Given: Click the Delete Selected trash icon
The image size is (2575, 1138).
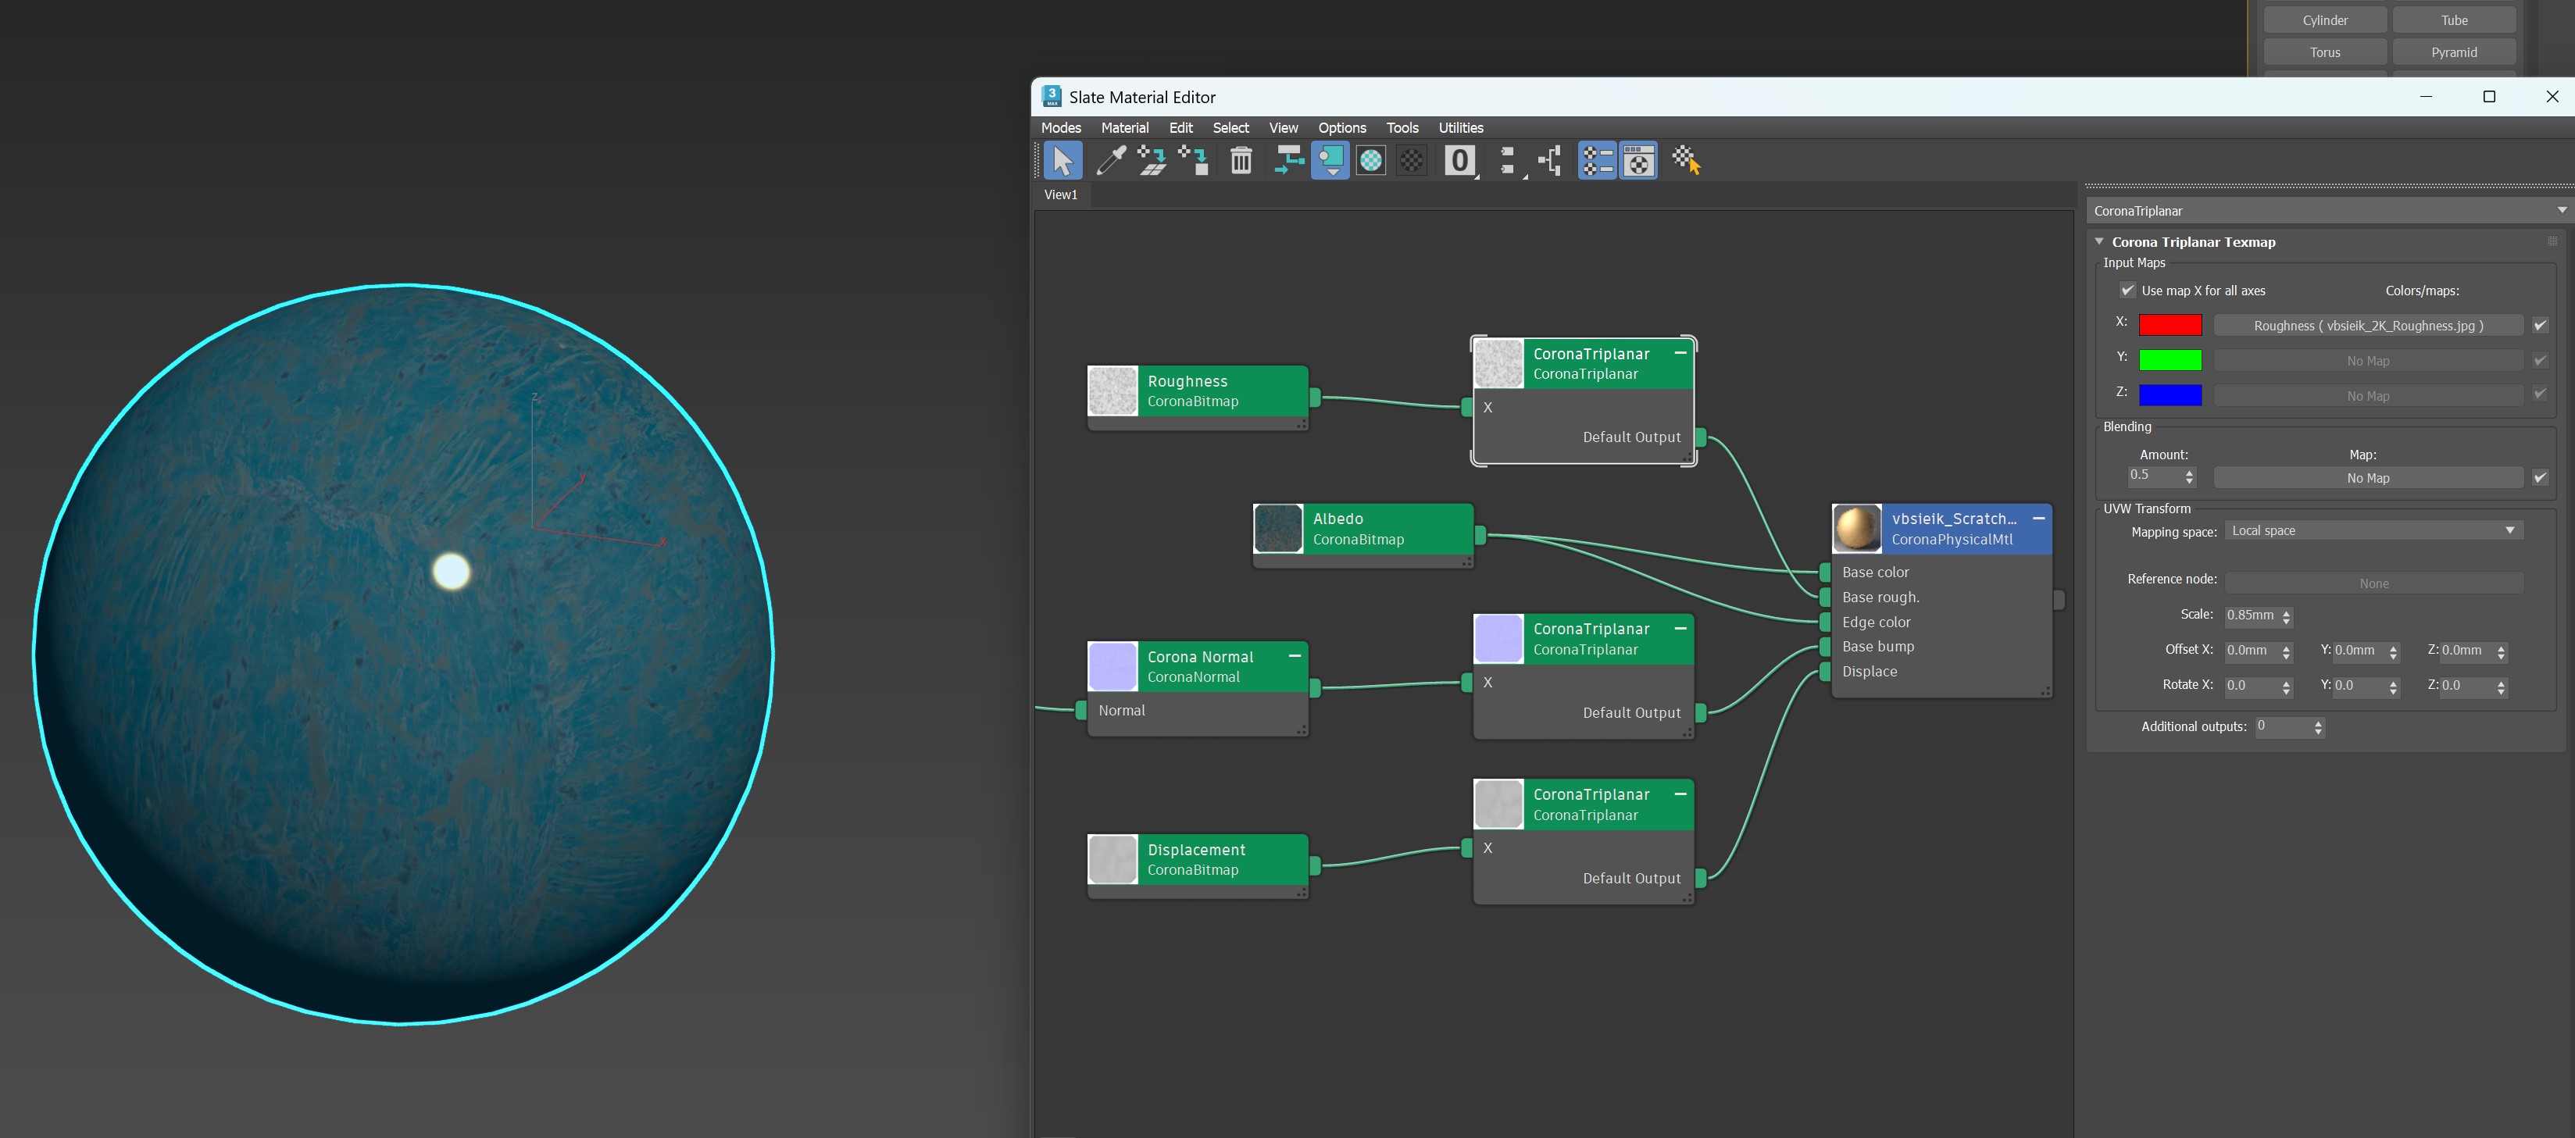Looking at the screenshot, I should click(1241, 161).
